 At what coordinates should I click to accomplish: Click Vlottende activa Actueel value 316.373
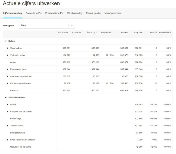[x=124, y=55]
